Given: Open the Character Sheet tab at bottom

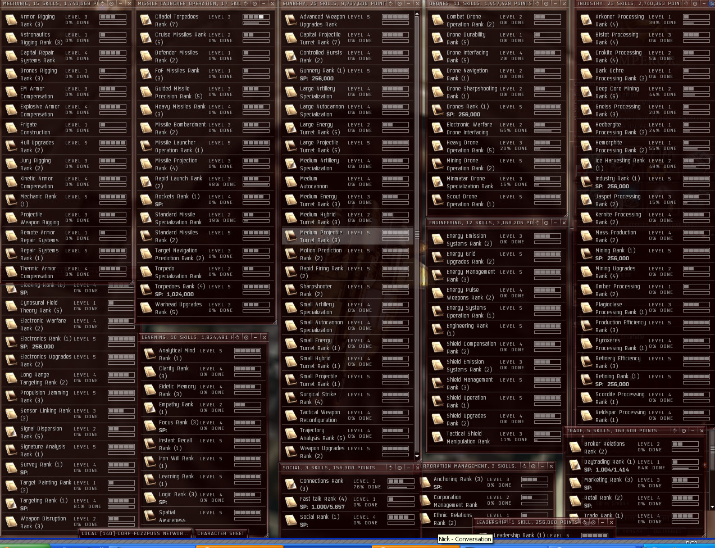Looking at the screenshot, I should tap(221, 533).
